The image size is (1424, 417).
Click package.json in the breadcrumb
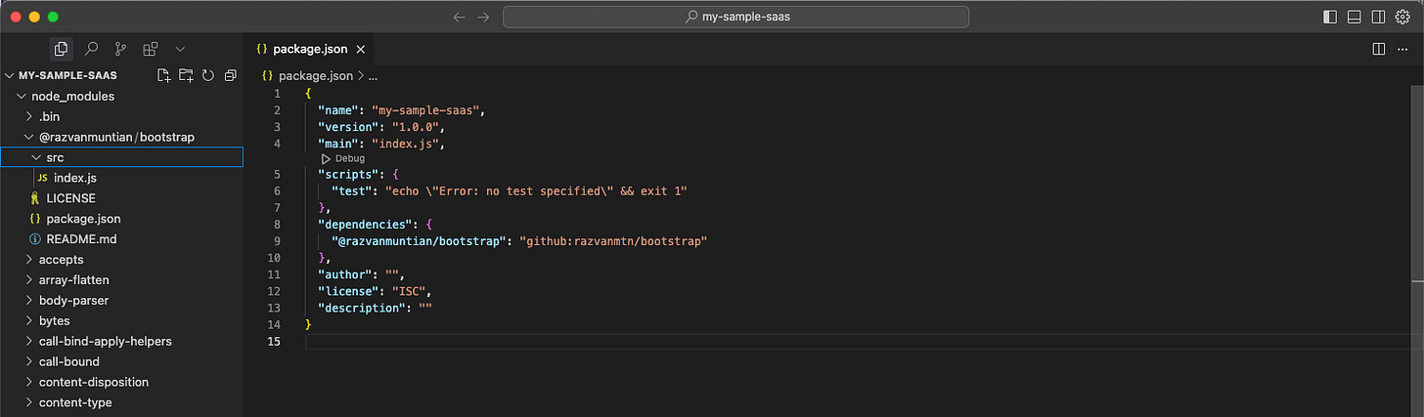(316, 75)
